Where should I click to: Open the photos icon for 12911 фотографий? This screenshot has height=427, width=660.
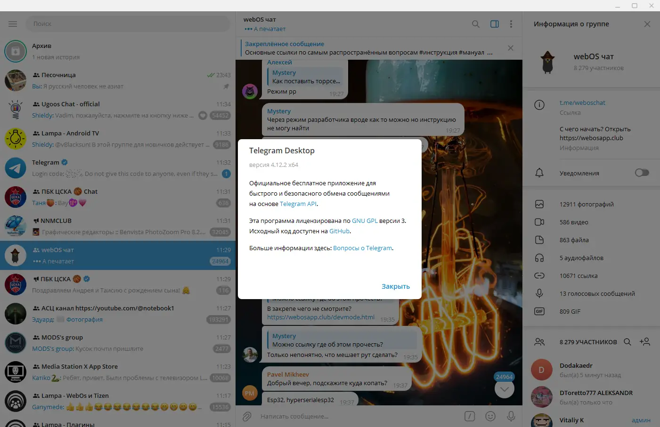point(539,204)
